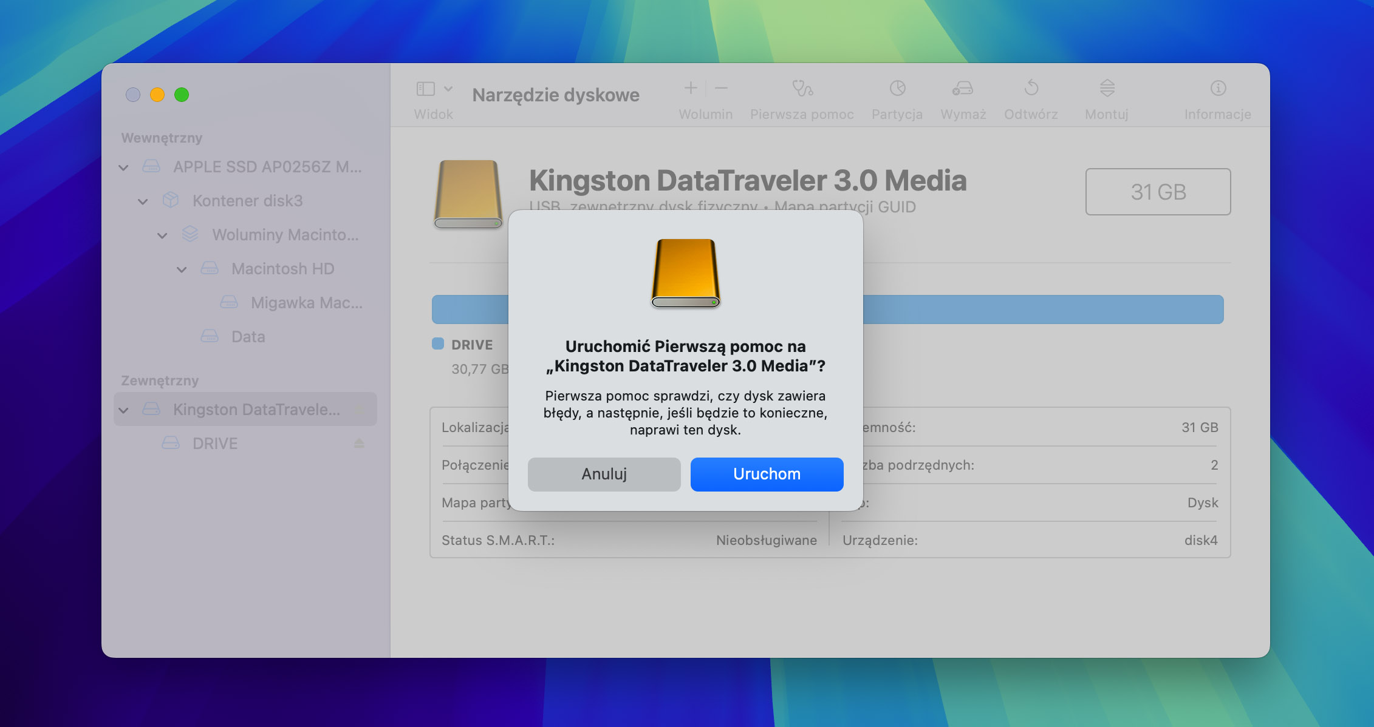This screenshot has width=1374, height=727.
Task: Collapse the Kingston DataTraveler tree entry
Action: (123, 410)
